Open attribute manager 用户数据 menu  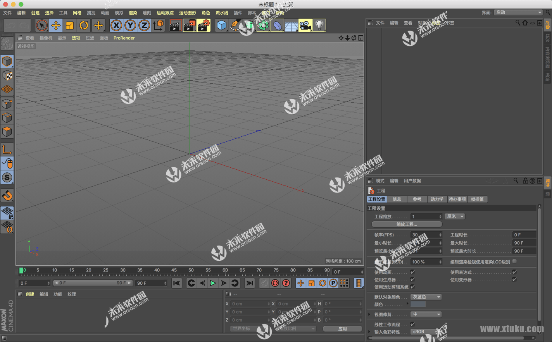[x=412, y=181]
